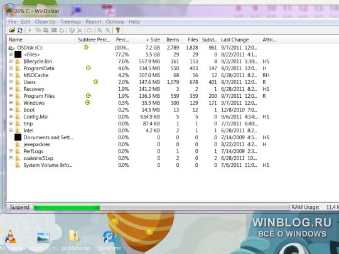The image size is (339, 254).
Task: Expand the <Files> tree node
Action: [x=11, y=54]
